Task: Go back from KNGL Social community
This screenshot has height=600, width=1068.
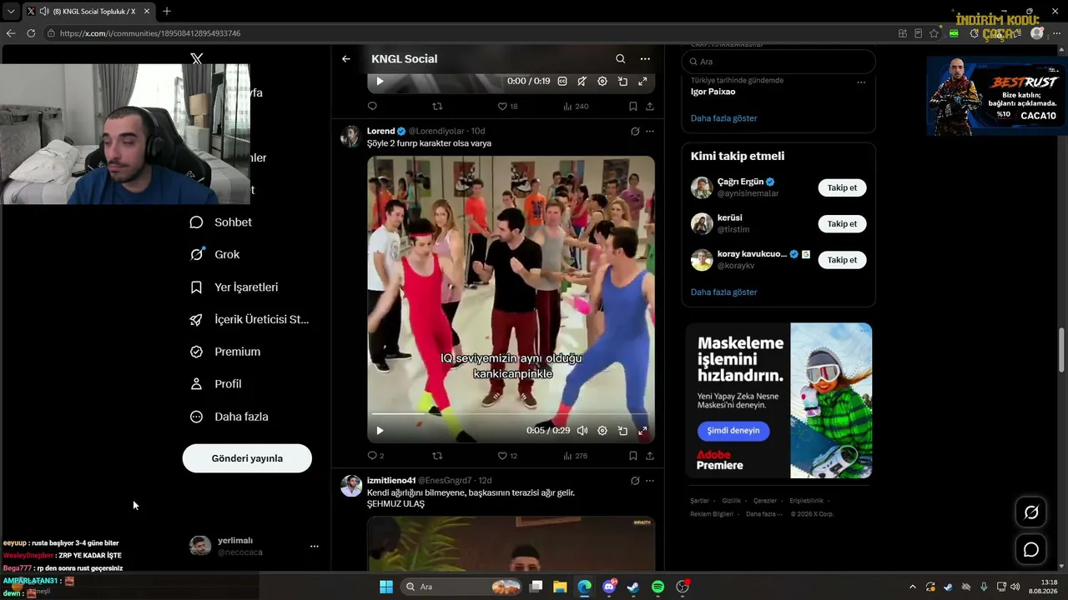Action: pos(346,59)
